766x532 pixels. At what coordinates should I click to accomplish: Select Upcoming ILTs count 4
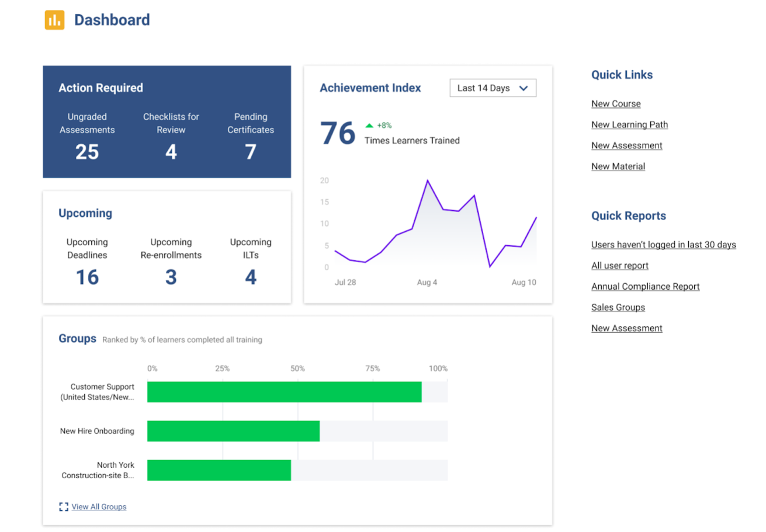[251, 277]
